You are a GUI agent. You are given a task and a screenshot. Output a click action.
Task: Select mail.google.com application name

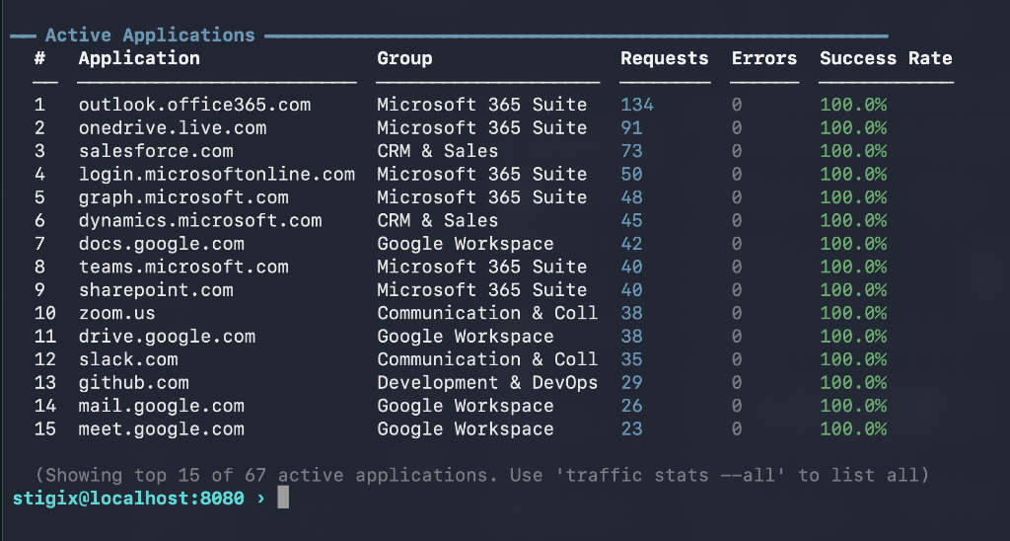[x=162, y=406]
